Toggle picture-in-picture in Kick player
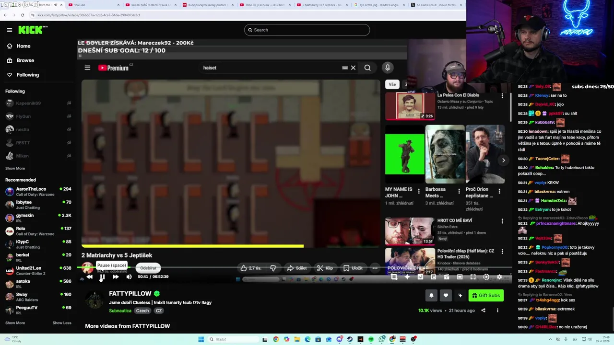This screenshot has width=614, height=345. tap(434, 277)
